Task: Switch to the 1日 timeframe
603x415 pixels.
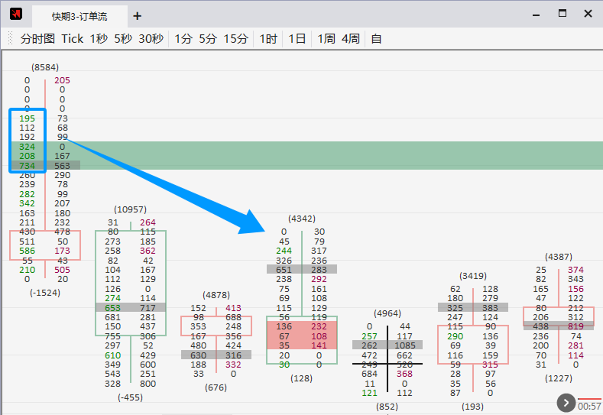Action: click(x=297, y=38)
